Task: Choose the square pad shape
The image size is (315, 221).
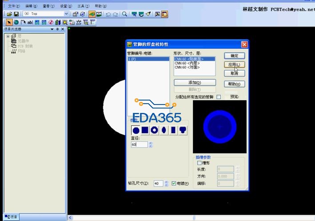Action: tap(145, 130)
